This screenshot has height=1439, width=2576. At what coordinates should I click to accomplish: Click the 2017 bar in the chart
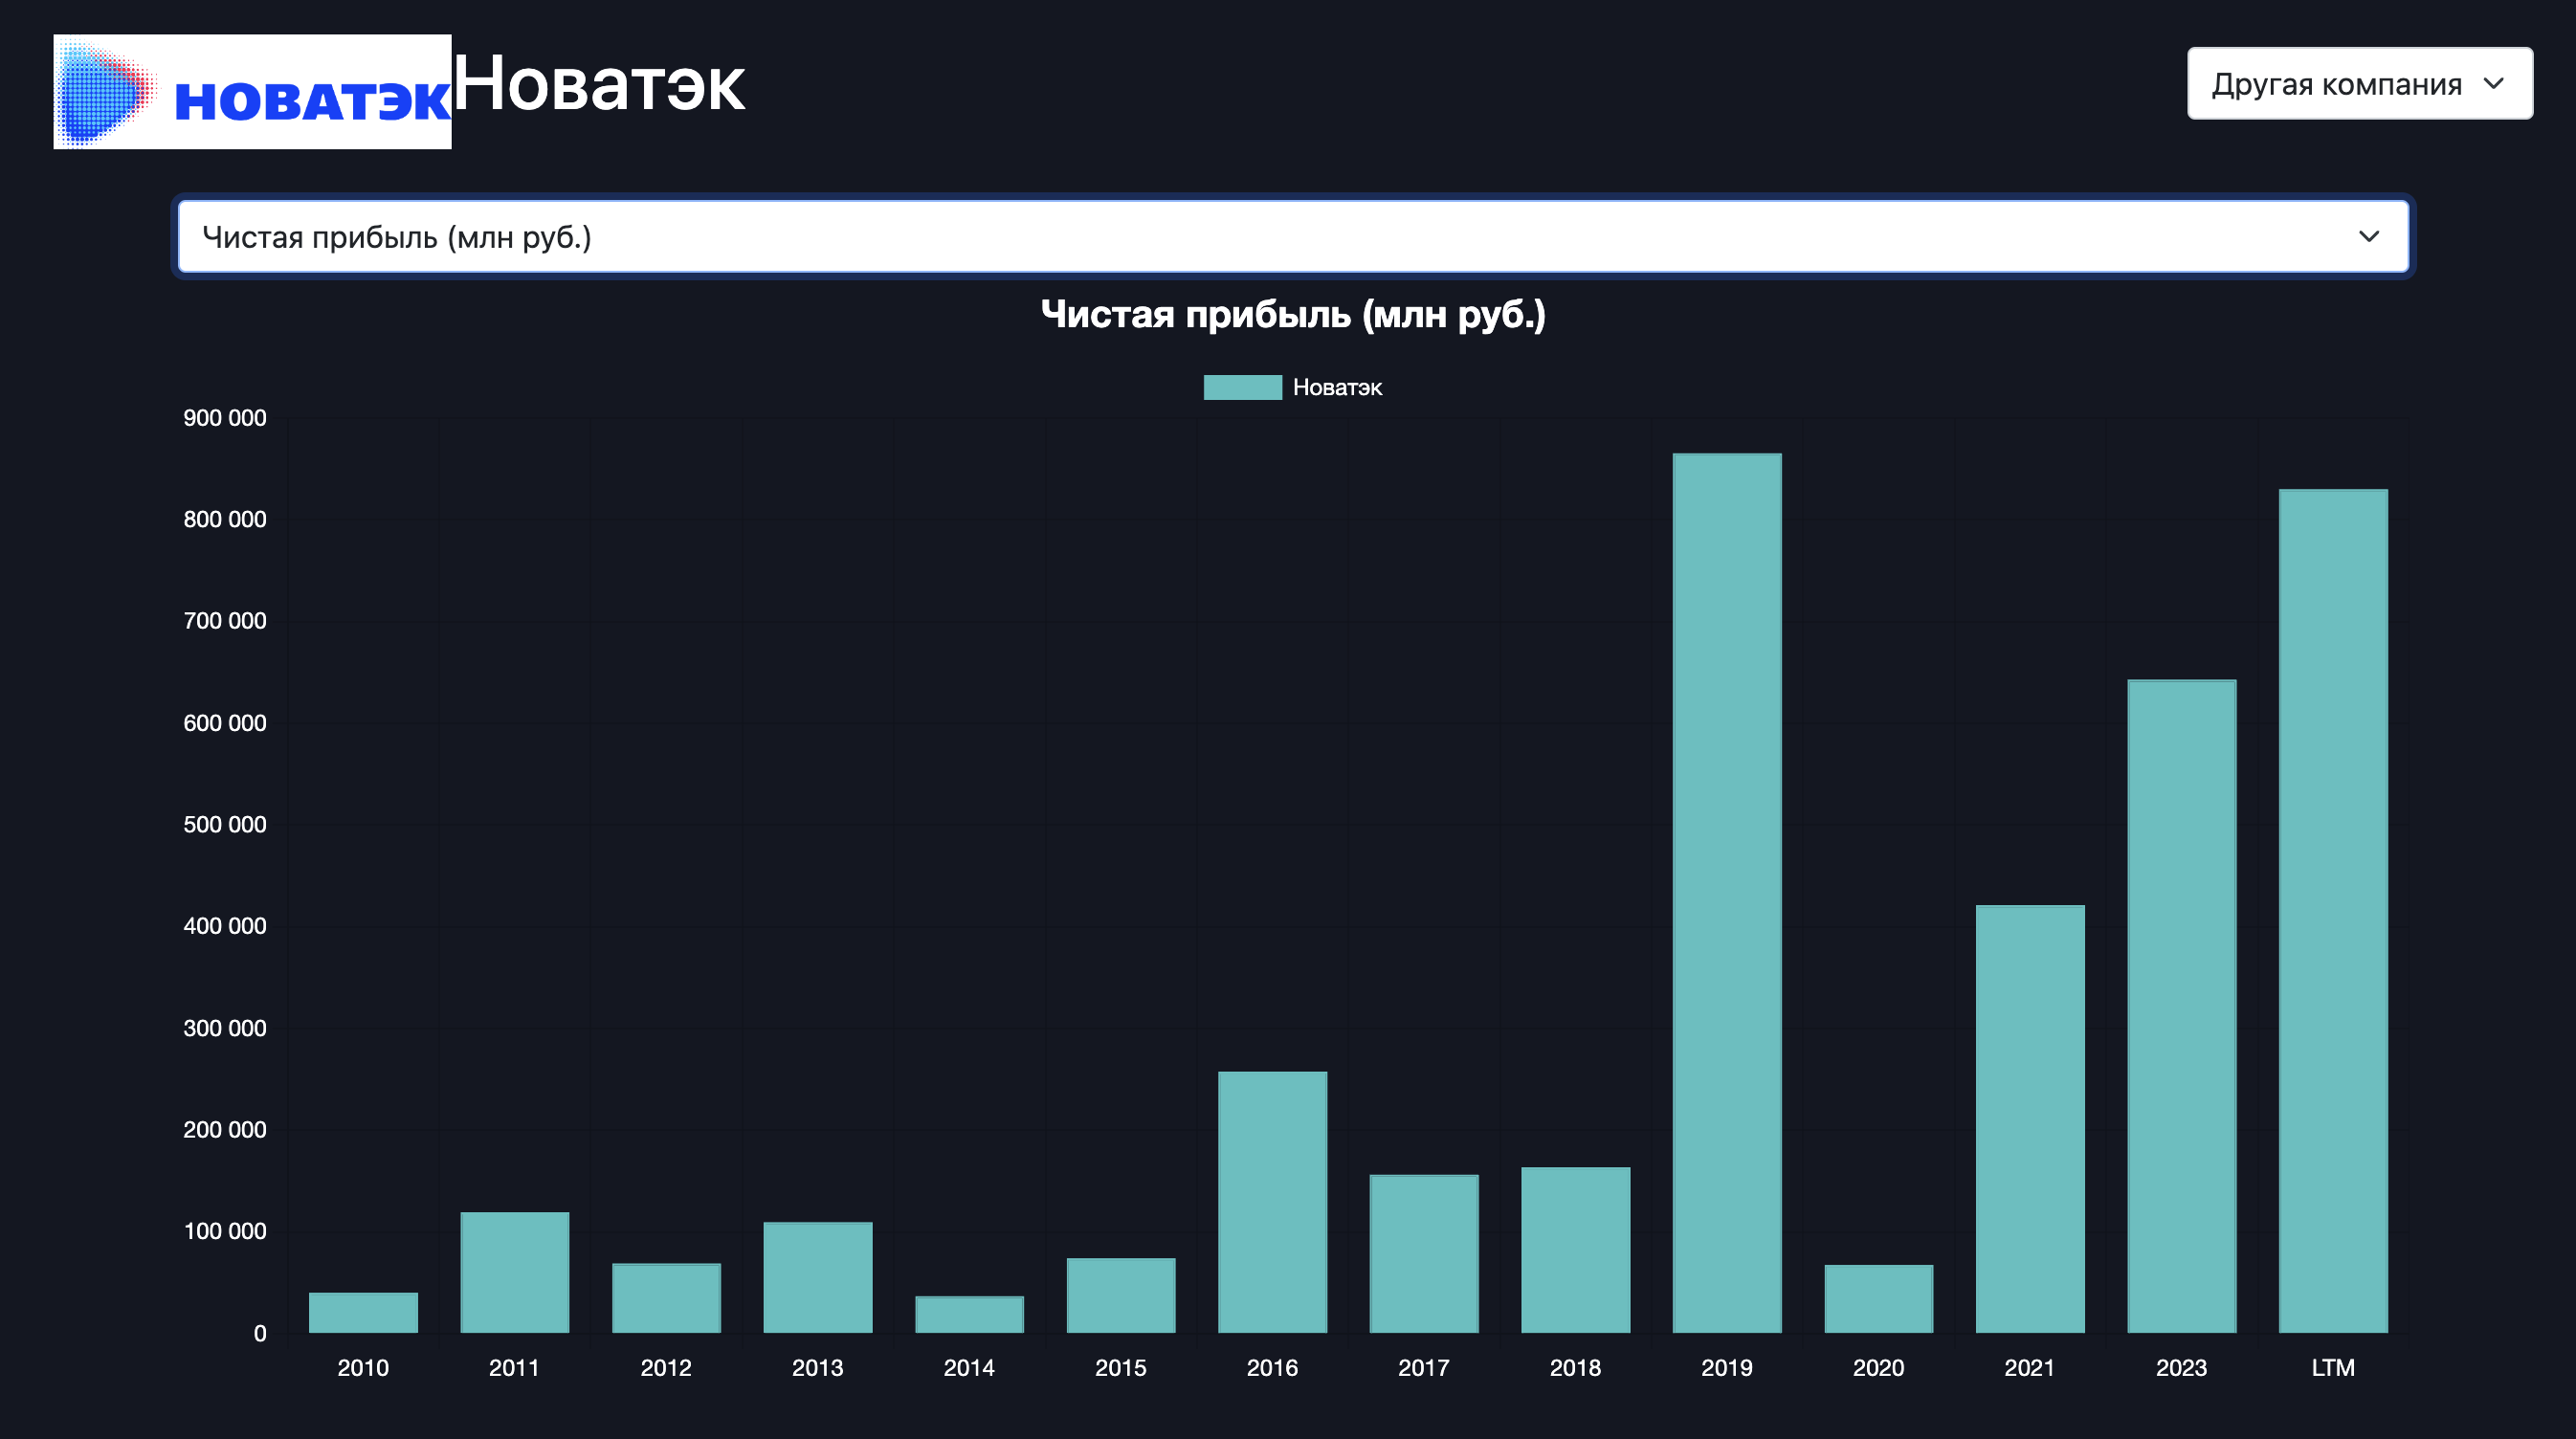click(x=1424, y=1254)
